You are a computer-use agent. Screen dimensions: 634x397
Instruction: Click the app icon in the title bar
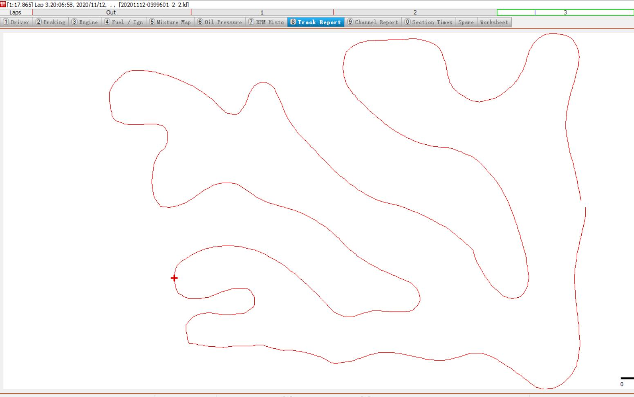[3, 4]
